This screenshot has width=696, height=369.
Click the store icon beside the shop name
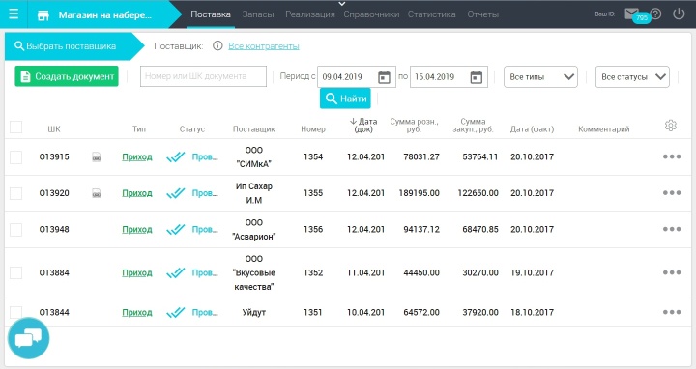[x=43, y=15]
